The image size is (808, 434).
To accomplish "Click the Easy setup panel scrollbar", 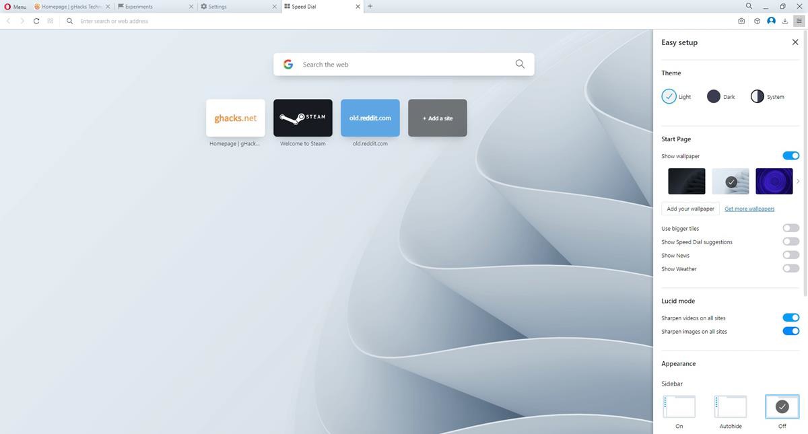I will tap(805, 161).
